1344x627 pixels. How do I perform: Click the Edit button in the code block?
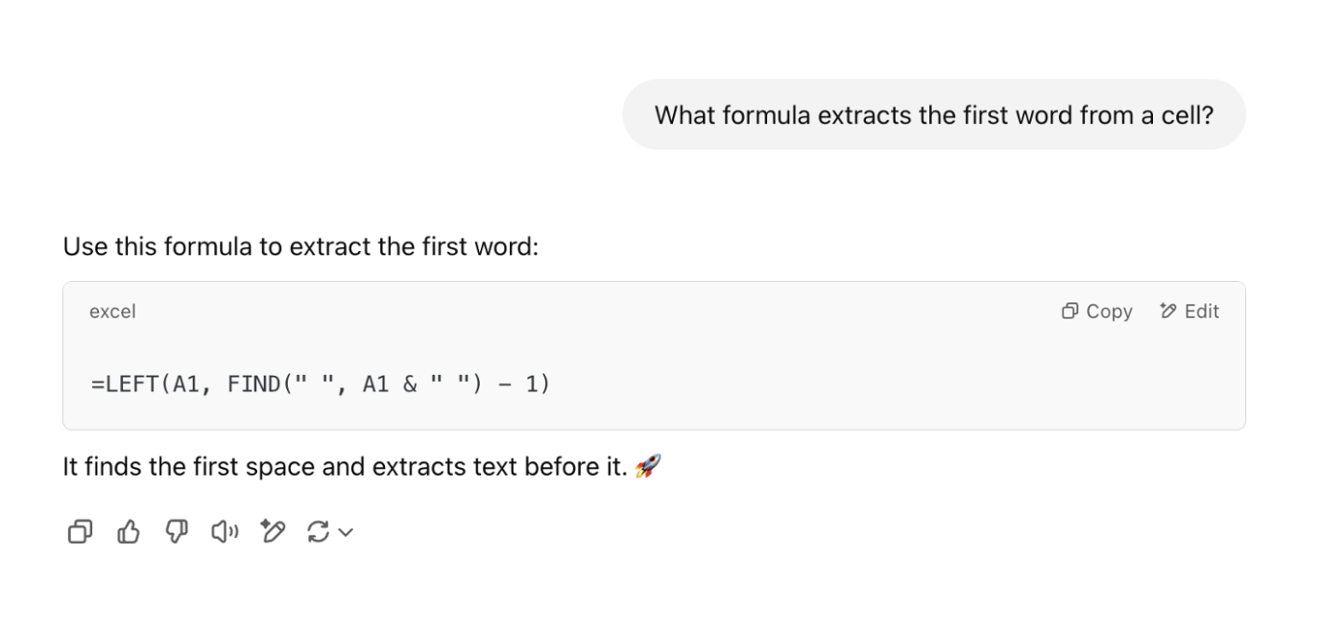(1201, 312)
